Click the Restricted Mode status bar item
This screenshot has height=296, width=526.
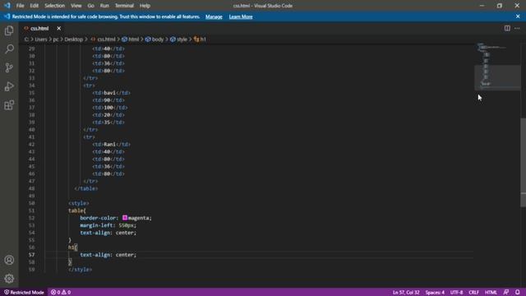[x=24, y=293]
